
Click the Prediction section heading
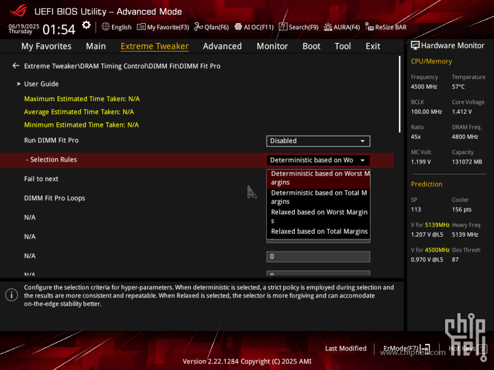[x=426, y=184]
